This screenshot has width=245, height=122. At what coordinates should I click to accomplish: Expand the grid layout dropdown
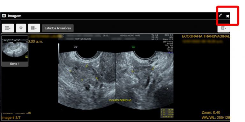(x=34, y=28)
